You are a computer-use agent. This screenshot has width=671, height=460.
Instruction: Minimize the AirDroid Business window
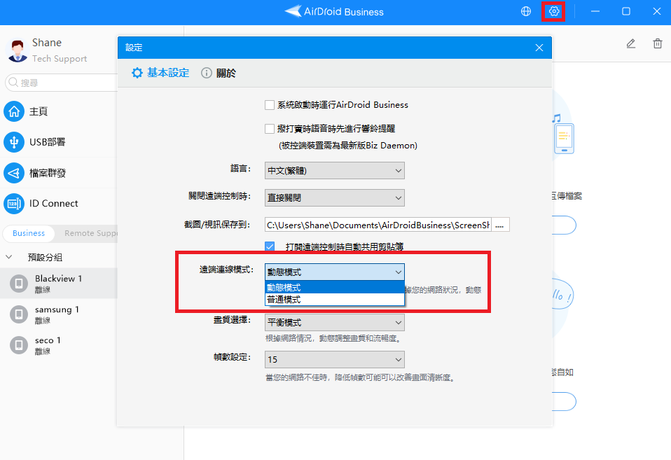[595, 12]
